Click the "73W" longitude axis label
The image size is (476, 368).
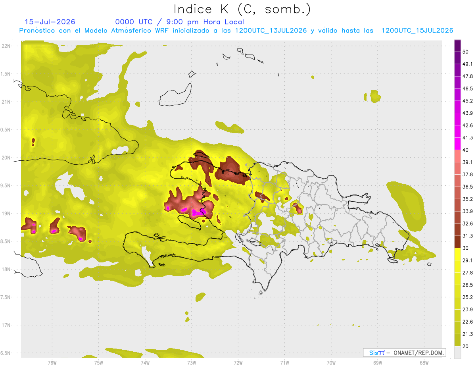point(192,362)
